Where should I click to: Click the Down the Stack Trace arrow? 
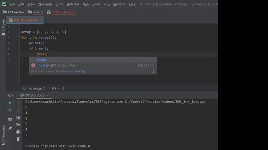18,110
